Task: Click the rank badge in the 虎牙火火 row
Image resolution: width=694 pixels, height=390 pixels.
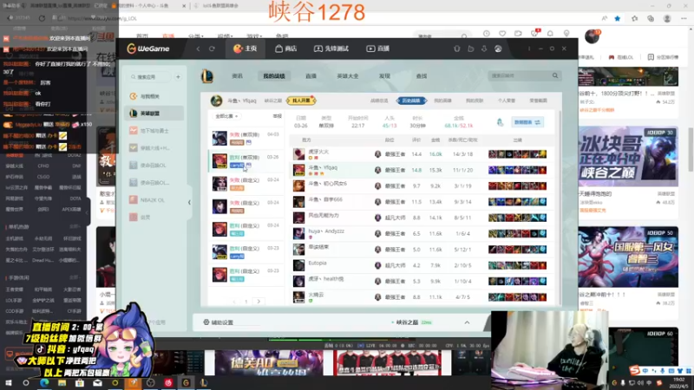Action: (x=377, y=154)
